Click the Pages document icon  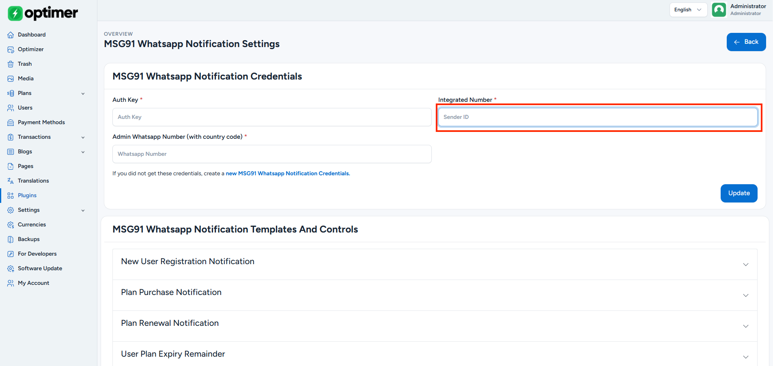pyautogui.click(x=11, y=166)
